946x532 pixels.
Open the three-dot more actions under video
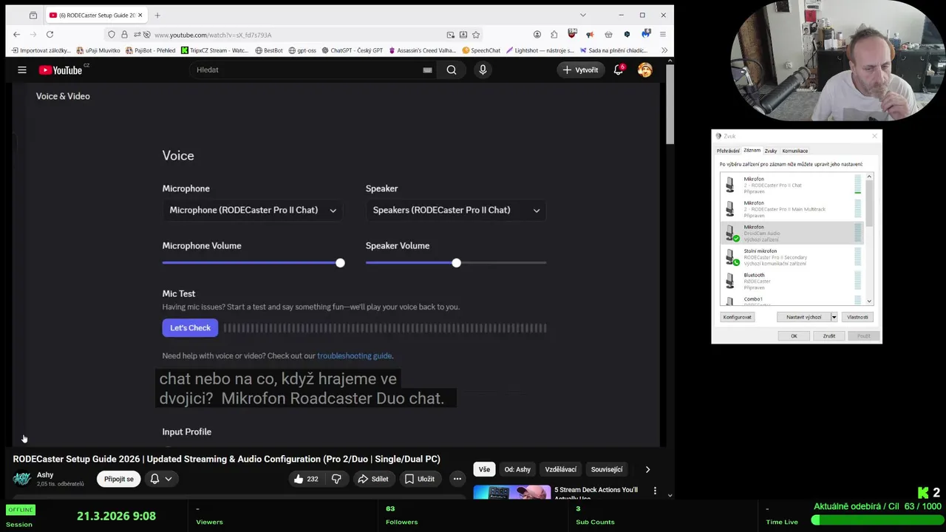pos(457,479)
